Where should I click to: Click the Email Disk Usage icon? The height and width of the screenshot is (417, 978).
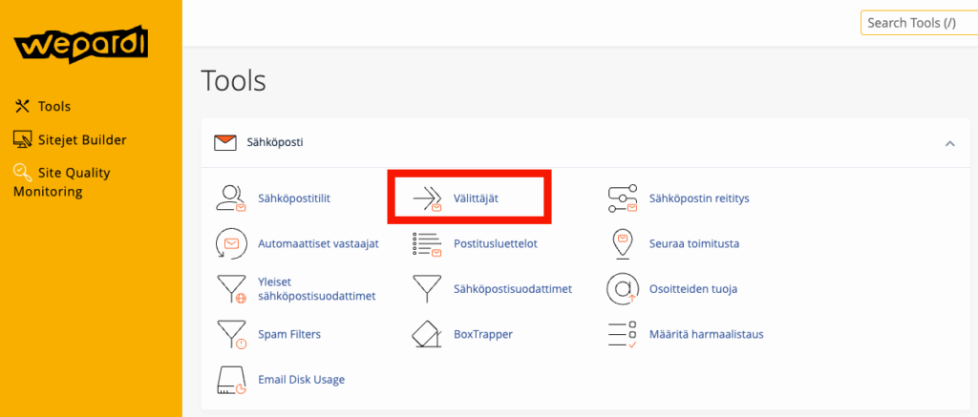click(x=231, y=380)
